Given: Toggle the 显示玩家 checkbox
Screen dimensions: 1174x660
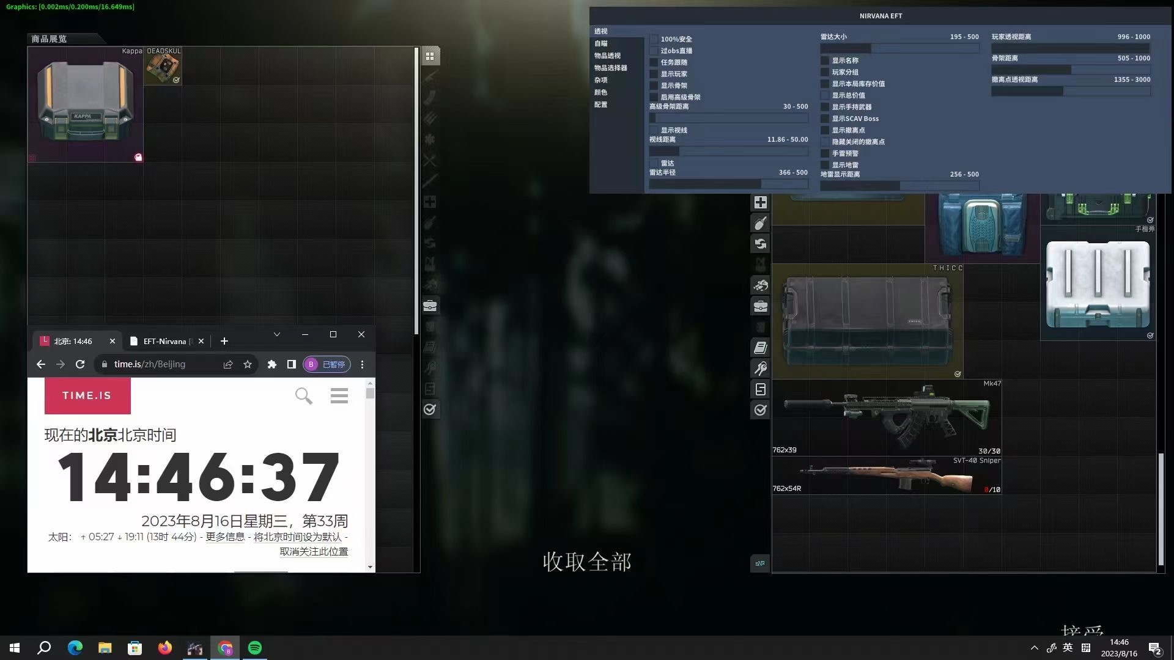Looking at the screenshot, I should [654, 74].
